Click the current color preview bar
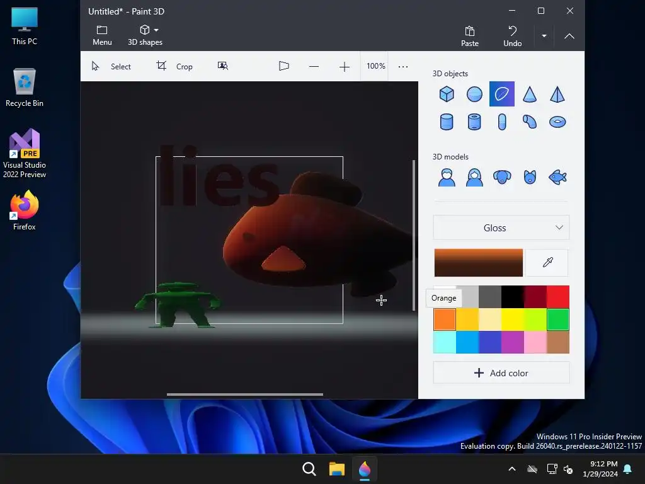The image size is (645, 484). [x=479, y=263]
